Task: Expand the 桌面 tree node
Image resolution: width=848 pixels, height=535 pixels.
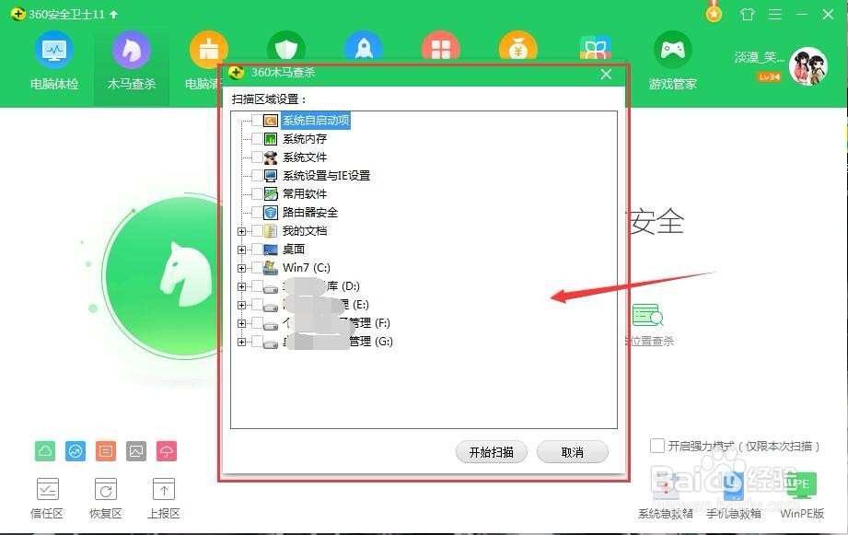Action: tap(242, 250)
